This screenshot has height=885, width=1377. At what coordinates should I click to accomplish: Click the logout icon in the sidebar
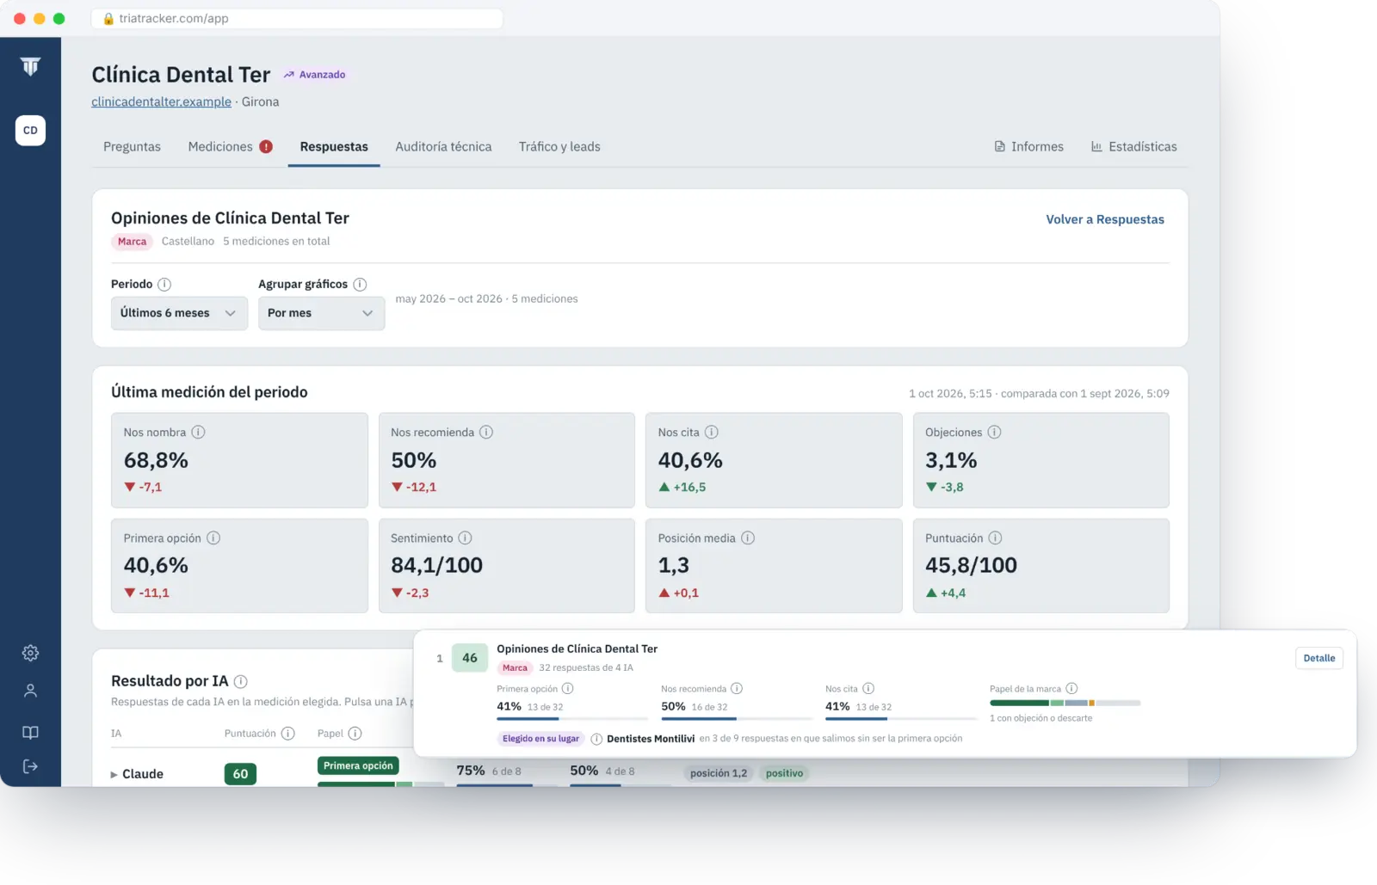30,766
